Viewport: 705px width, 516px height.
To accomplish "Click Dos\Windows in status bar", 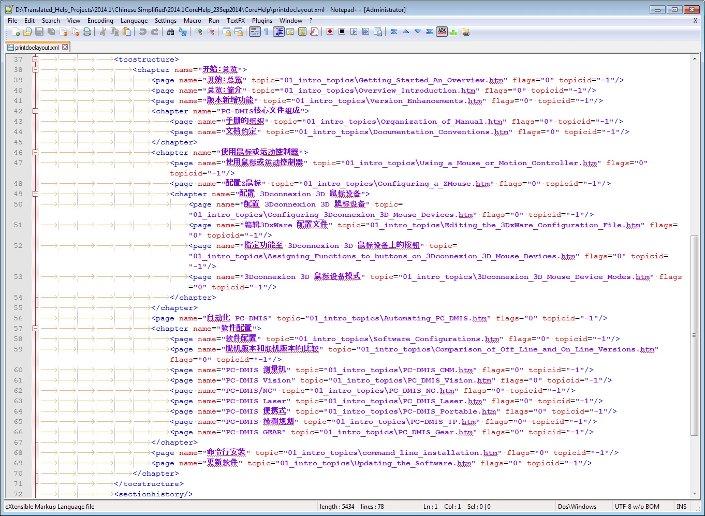I will point(577,507).
